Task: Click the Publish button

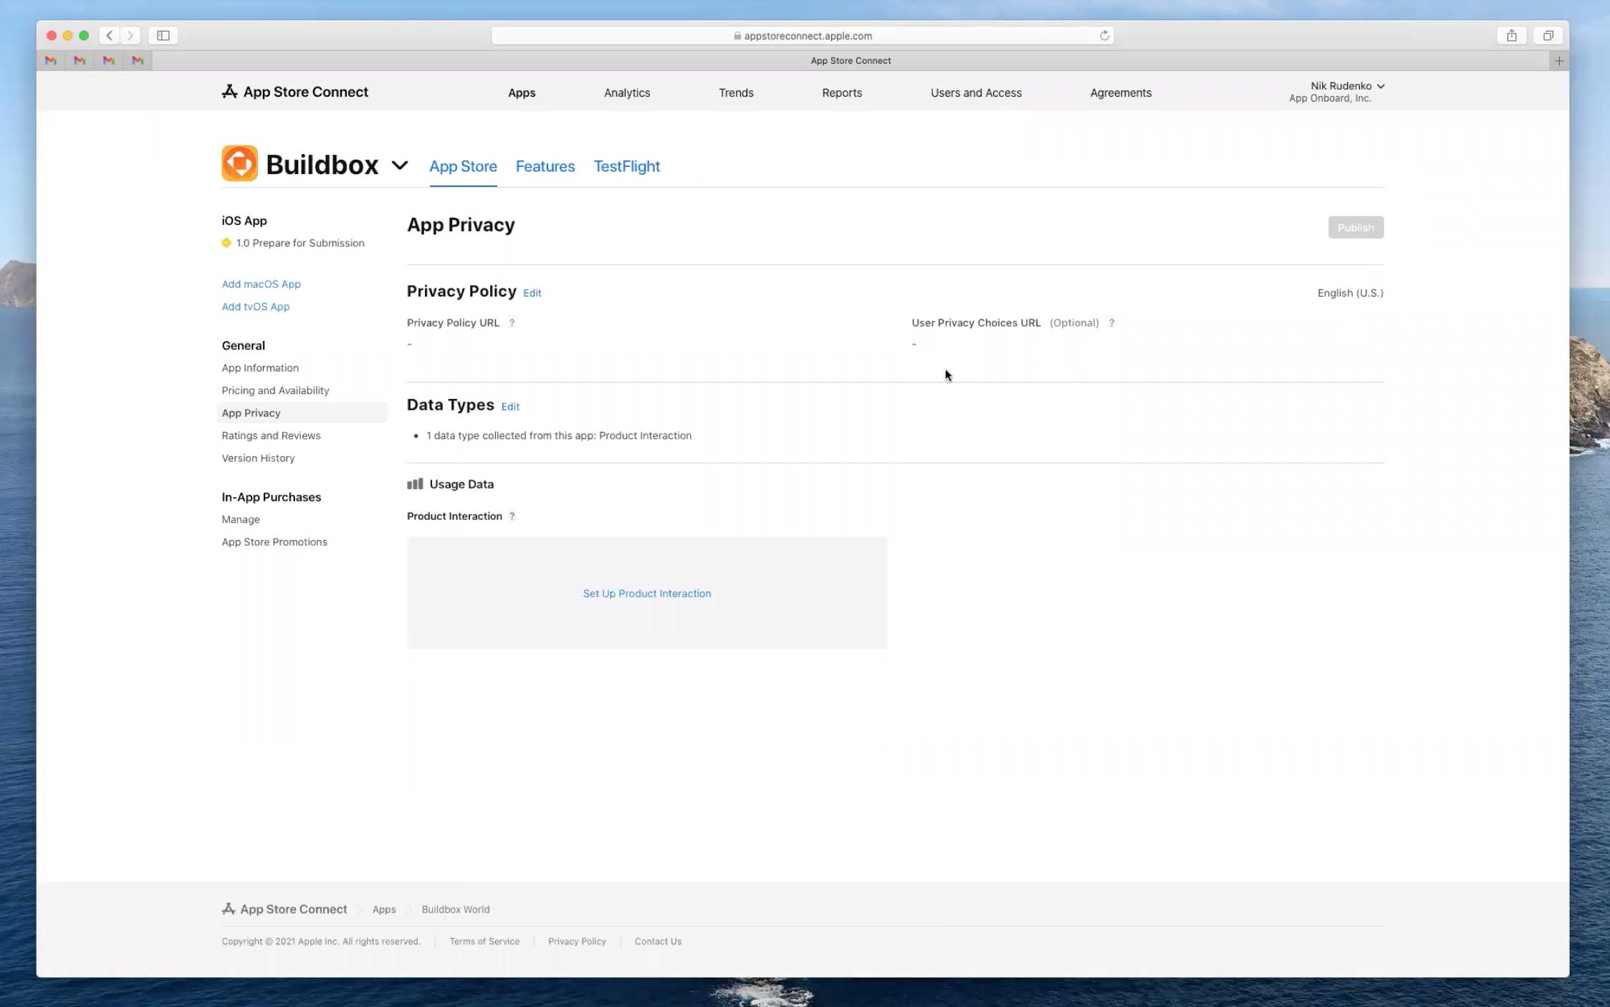Action: (1356, 228)
